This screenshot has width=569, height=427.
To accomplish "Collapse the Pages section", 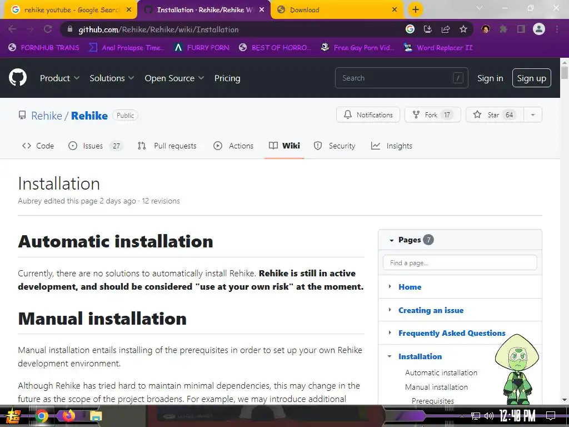I will [392, 240].
